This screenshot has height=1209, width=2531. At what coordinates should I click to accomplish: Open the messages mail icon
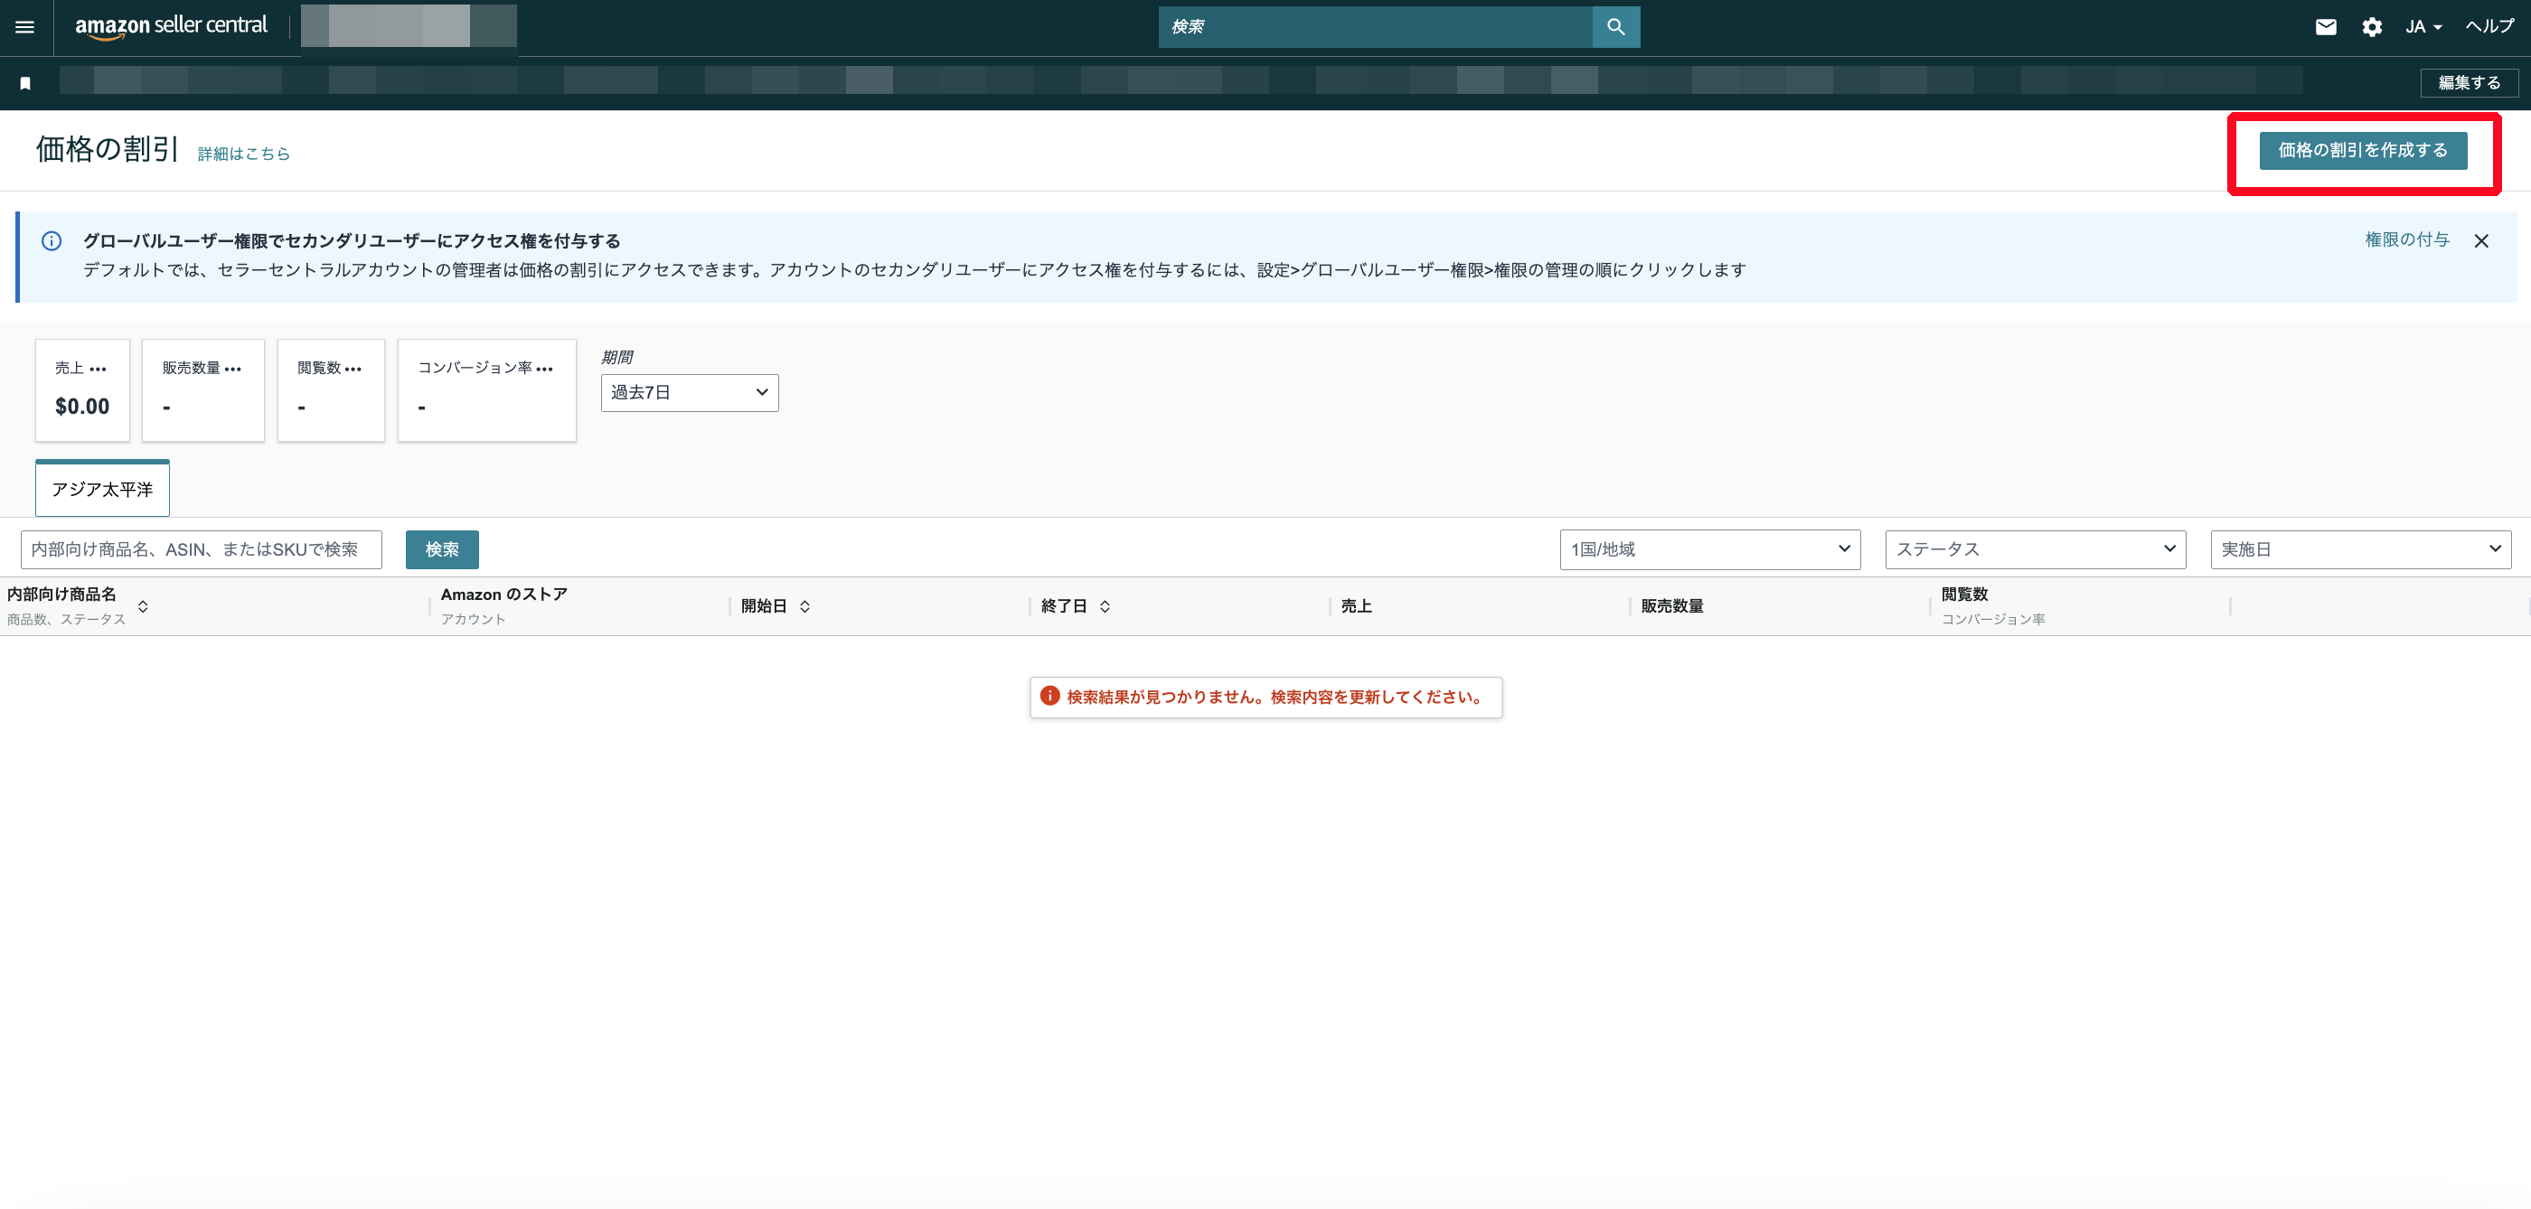[2326, 27]
